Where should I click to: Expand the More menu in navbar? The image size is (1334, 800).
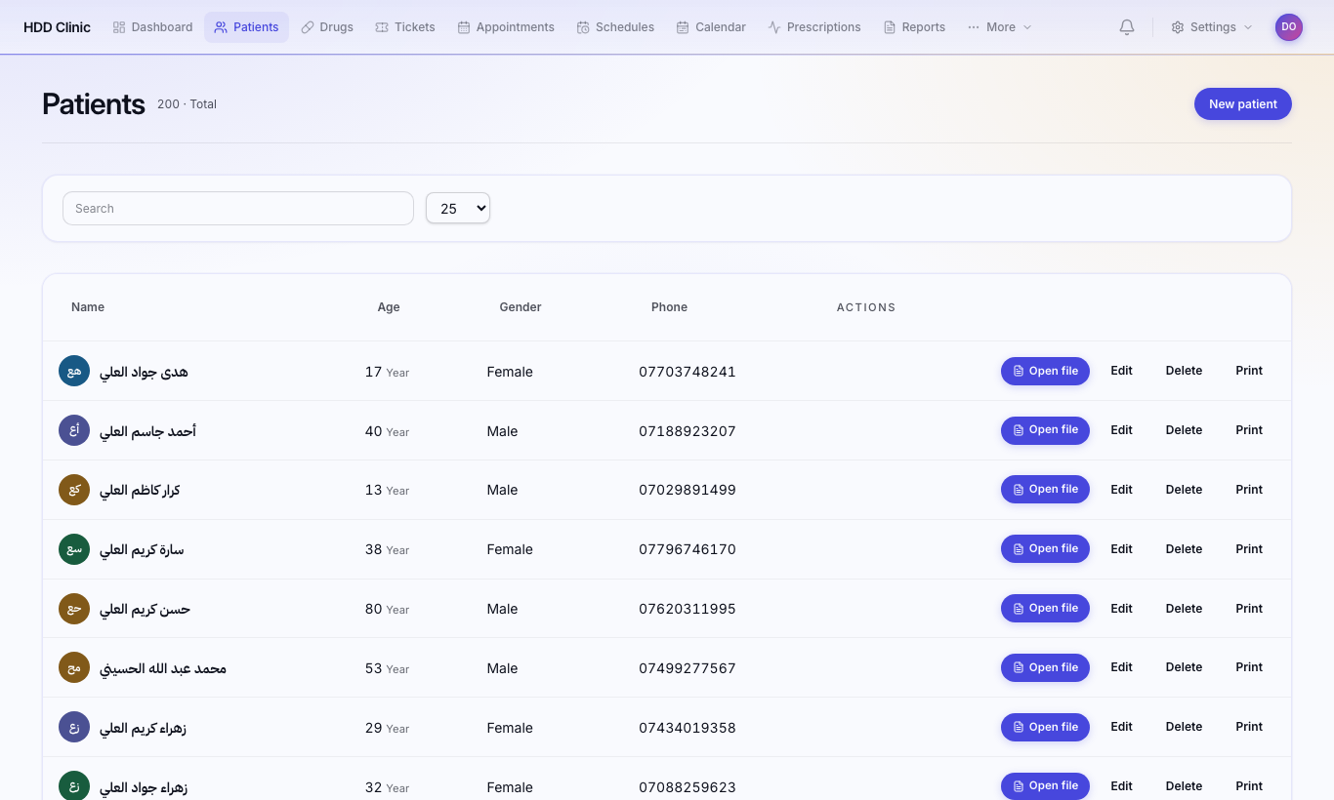click(1000, 27)
